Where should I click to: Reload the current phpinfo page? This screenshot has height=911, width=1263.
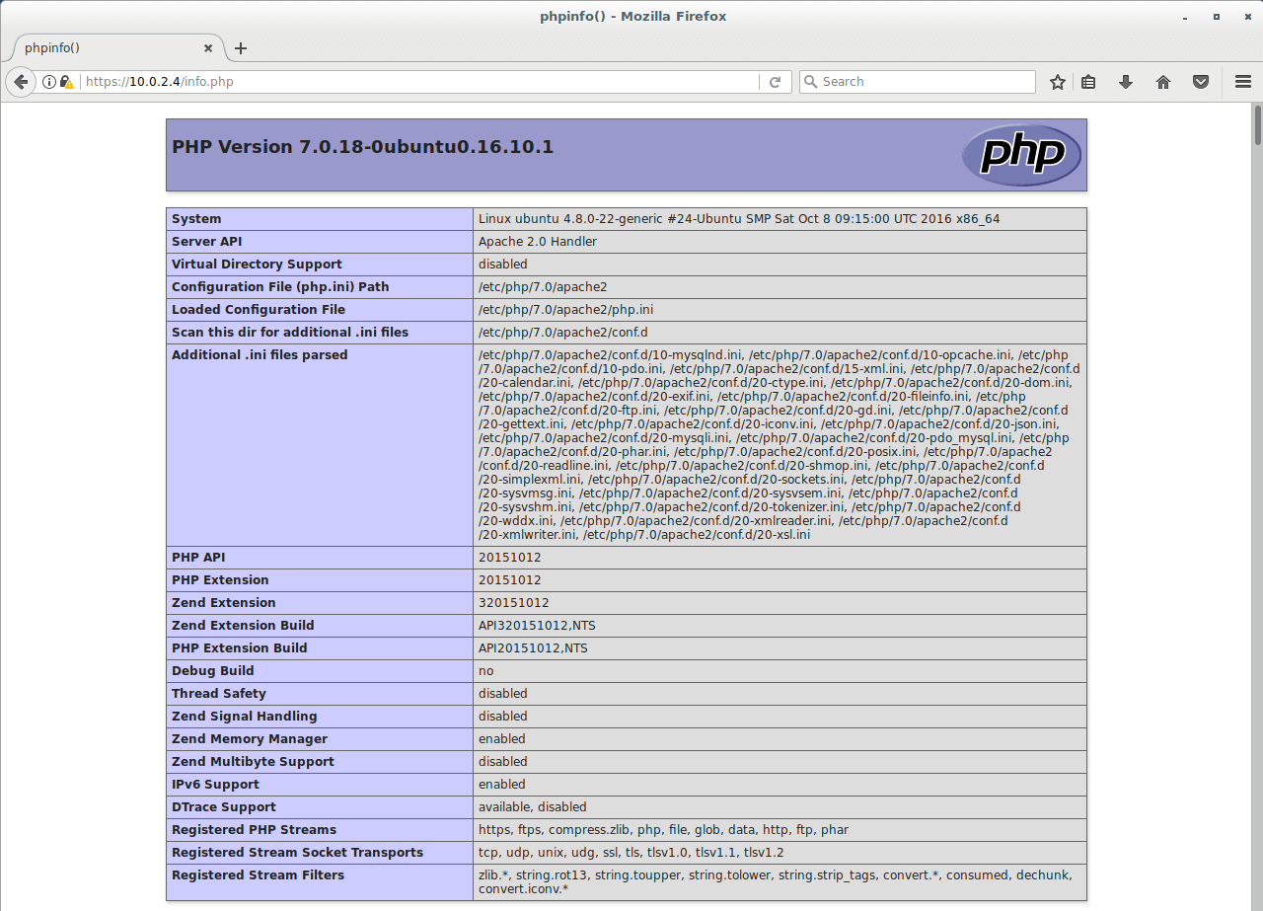tap(776, 82)
